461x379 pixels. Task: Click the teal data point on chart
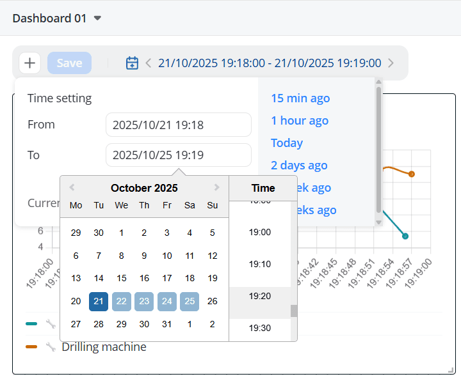405,236
